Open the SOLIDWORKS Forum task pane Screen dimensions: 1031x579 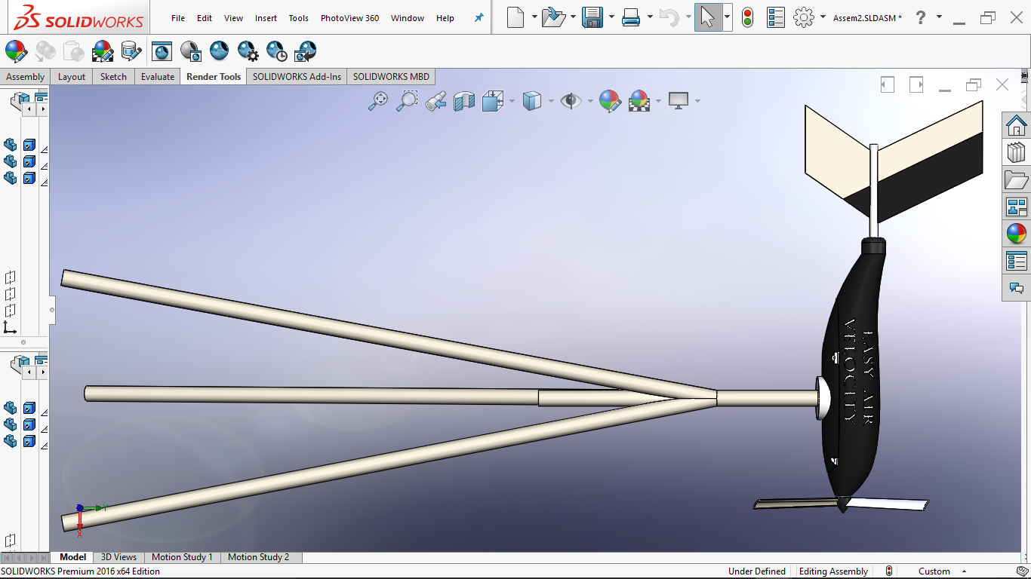click(x=1017, y=288)
